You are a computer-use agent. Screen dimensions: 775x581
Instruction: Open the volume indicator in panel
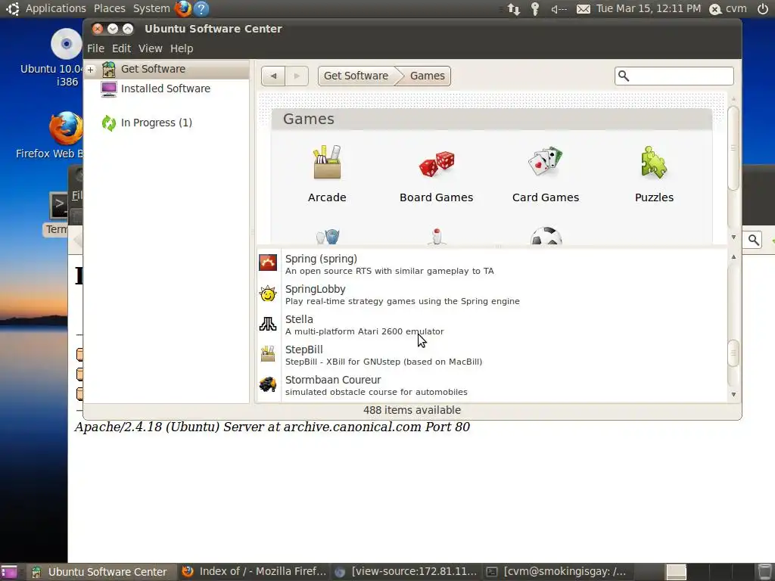(x=559, y=9)
